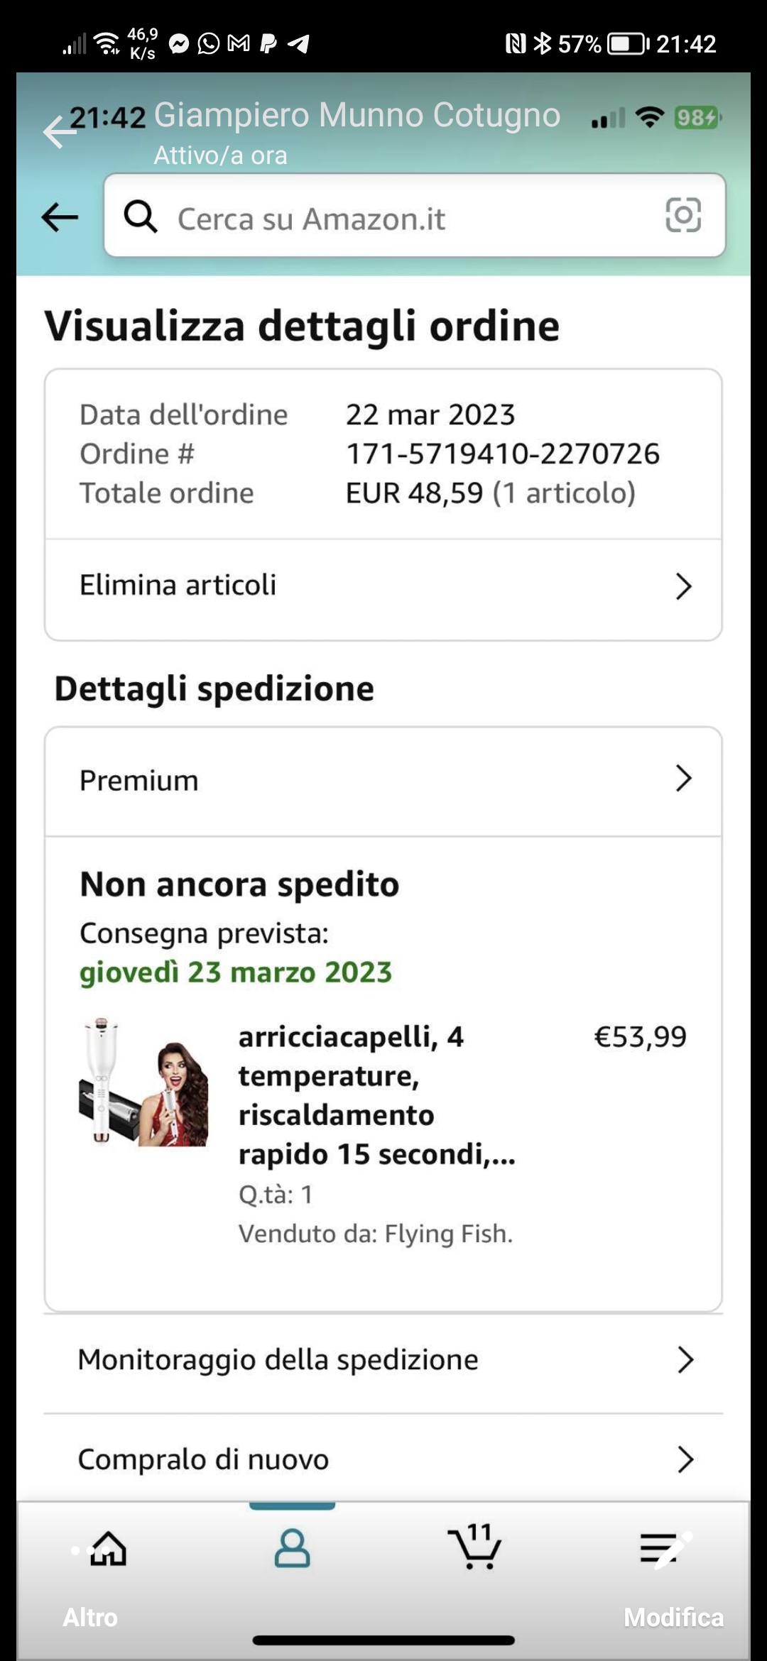Image resolution: width=767 pixels, height=1661 pixels.
Task: Expand Elimina articoli chevron
Action: [x=683, y=586]
